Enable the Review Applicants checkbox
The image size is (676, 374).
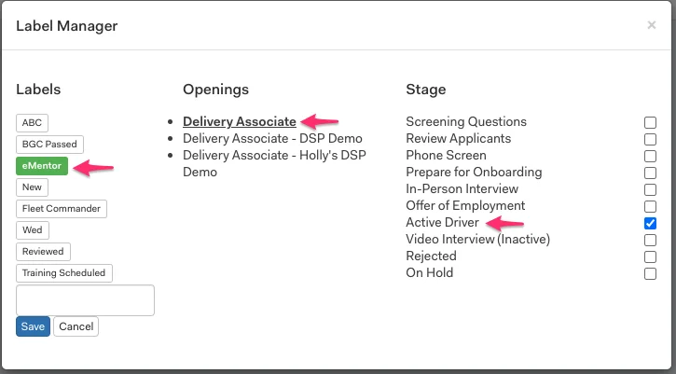click(650, 139)
